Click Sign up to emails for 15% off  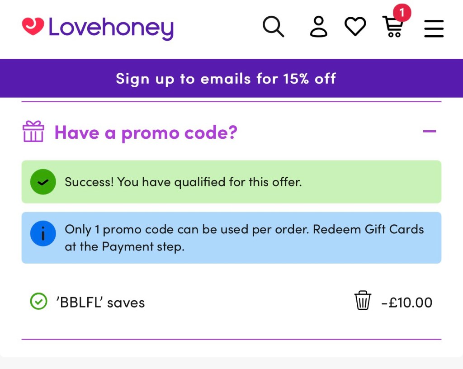pos(226,78)
